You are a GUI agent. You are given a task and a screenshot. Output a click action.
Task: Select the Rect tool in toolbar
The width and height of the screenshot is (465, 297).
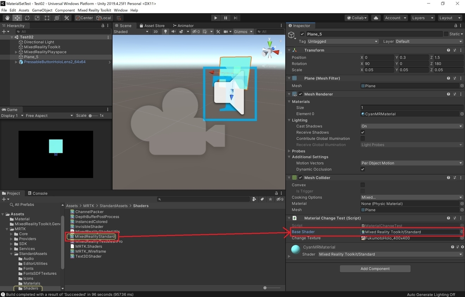click(x=47, y=18)
